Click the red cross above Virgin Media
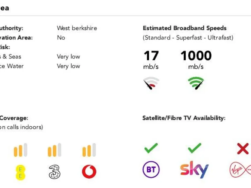 click(x=243, y=149)
